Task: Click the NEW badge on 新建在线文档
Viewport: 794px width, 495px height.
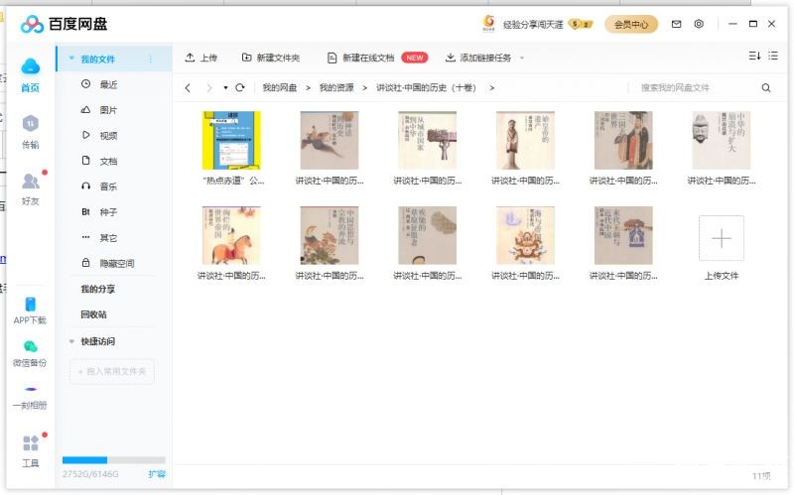Action: pyautogui.click(x=415, y=58)
